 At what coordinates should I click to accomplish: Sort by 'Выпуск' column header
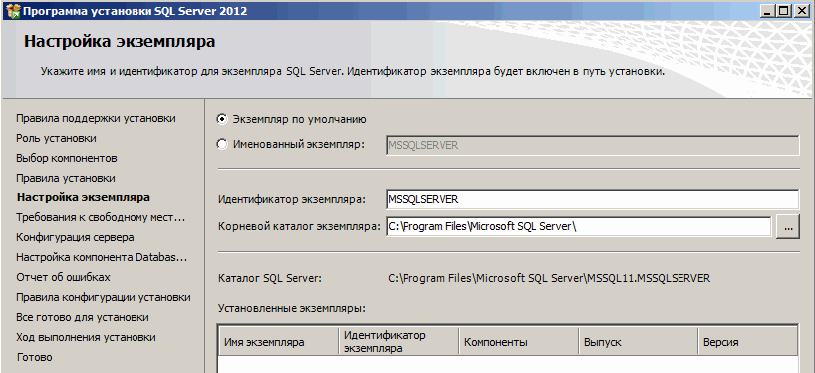[638, 342]
